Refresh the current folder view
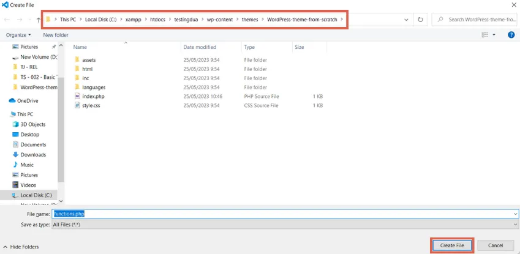520x254 pixels. [420, 20]
